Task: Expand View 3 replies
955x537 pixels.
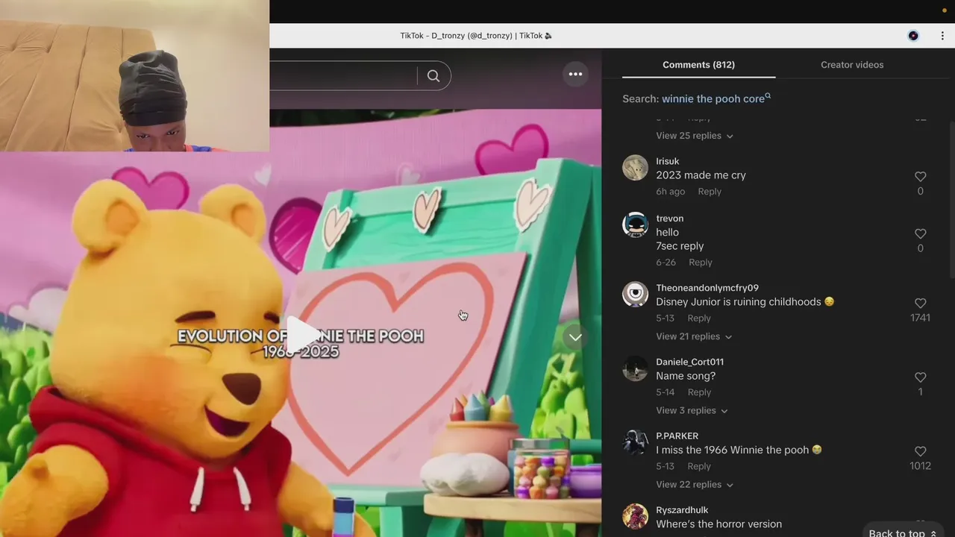Action: pos(692,410)
